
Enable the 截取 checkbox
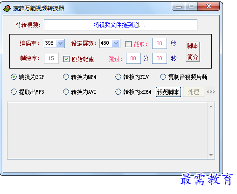click(128, 44)
